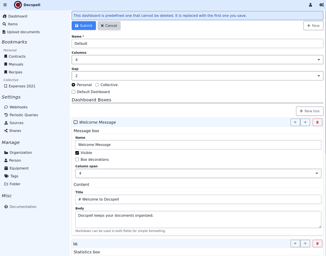Viewport: 326px width, 256px height.
Task: Expand the Gap dropdown
Action: coord(197,76)
